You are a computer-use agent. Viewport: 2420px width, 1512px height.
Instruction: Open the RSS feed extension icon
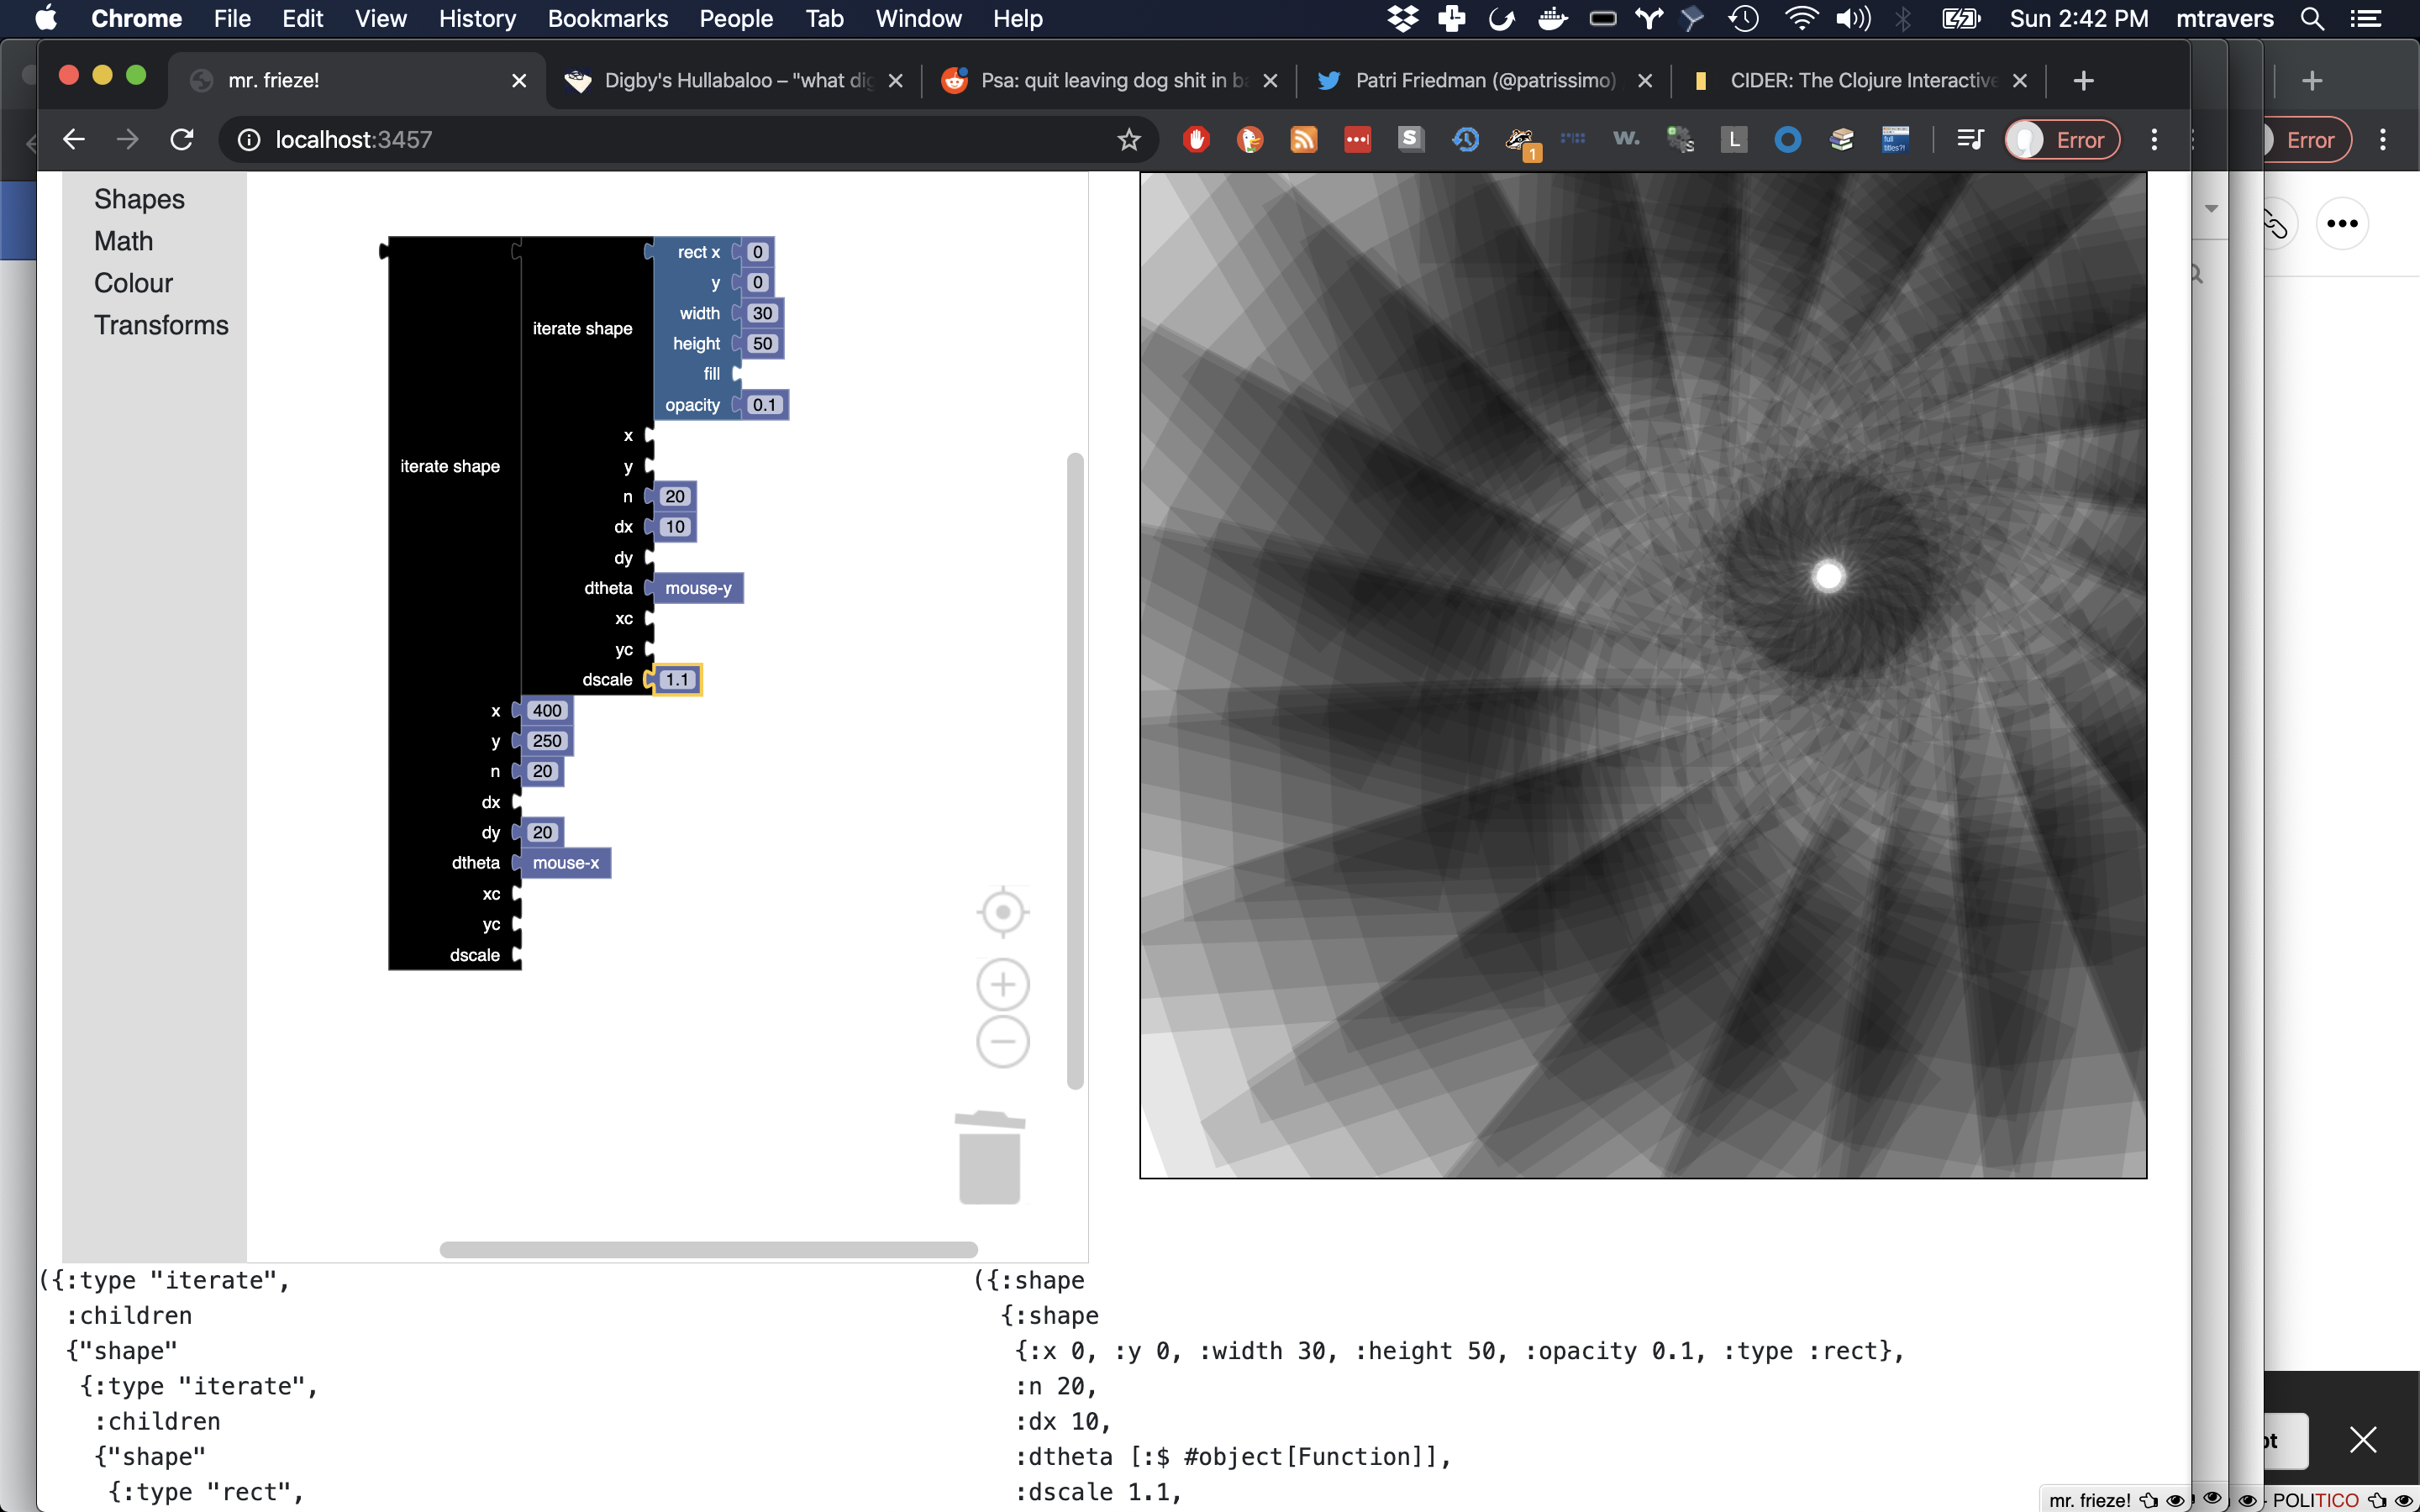click(x=1303, y=140)
